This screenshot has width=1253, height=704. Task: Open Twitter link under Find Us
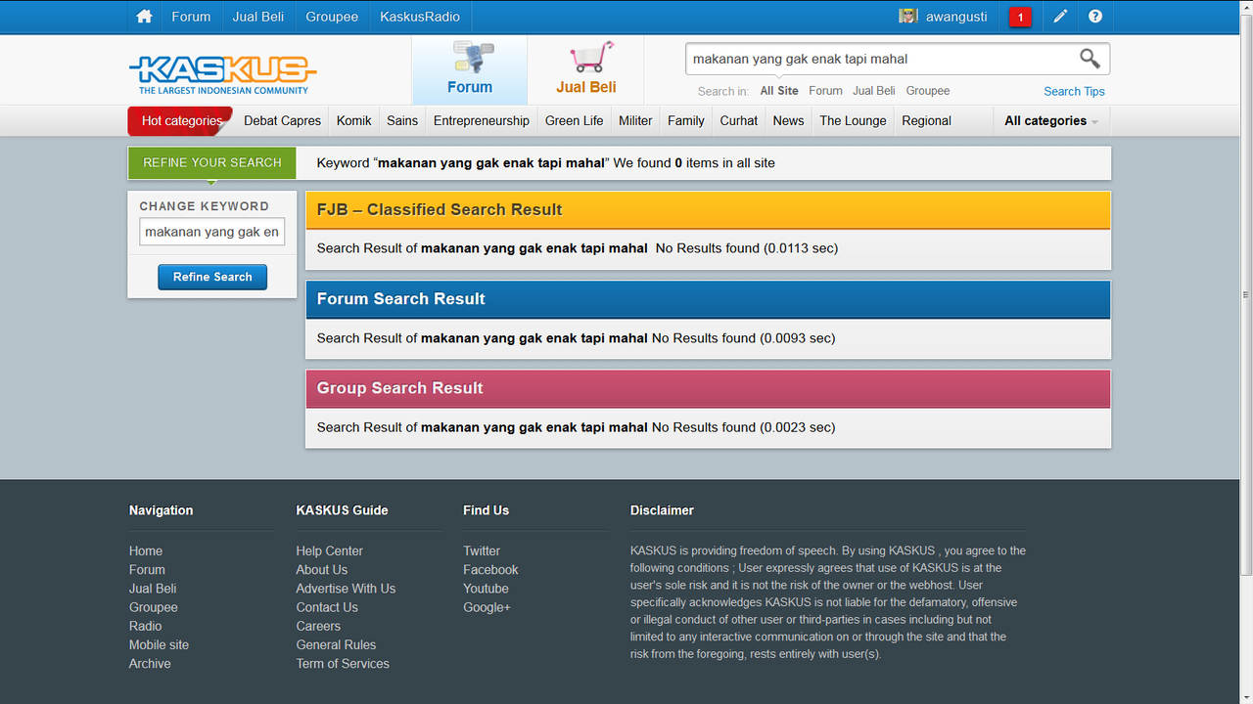[x=482, y=551]
